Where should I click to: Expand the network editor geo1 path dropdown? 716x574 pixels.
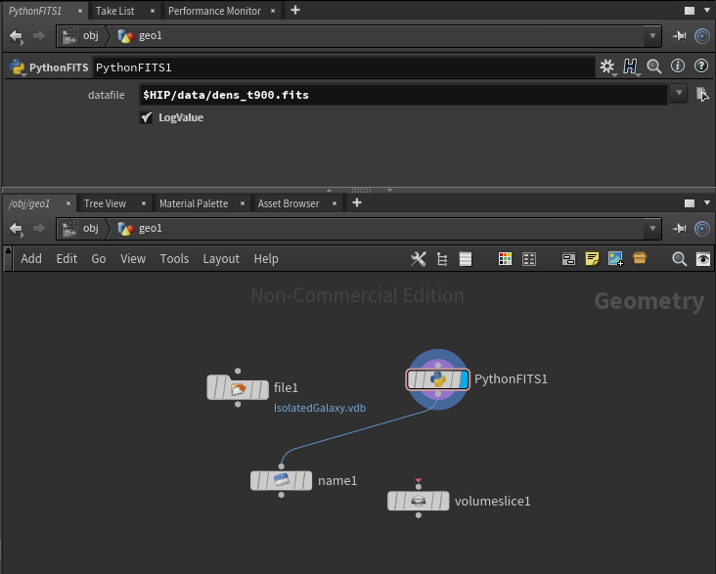tap(652, 229)
